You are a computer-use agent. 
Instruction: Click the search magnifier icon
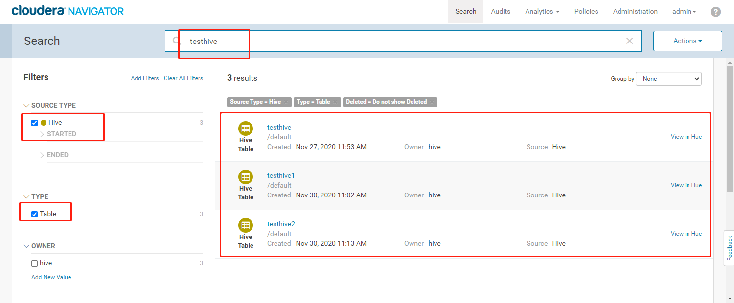pos(177,41)
